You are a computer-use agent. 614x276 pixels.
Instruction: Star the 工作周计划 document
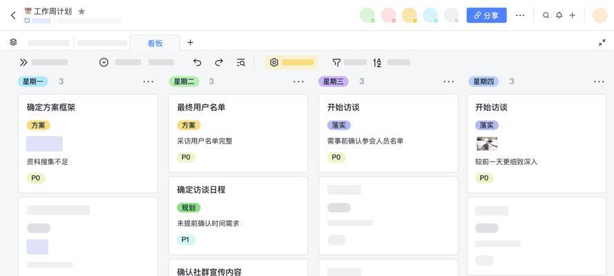[x=81, y=12]
